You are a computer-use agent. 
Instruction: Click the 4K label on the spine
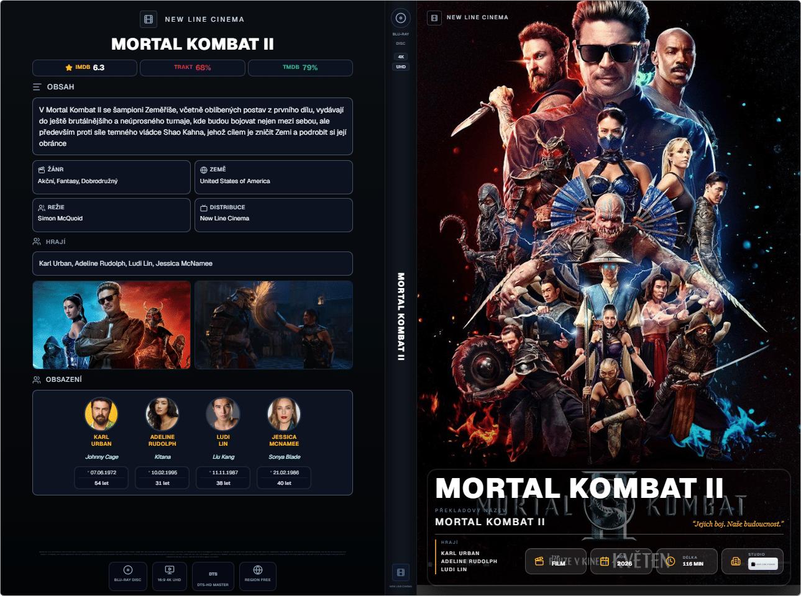(401, 56)
